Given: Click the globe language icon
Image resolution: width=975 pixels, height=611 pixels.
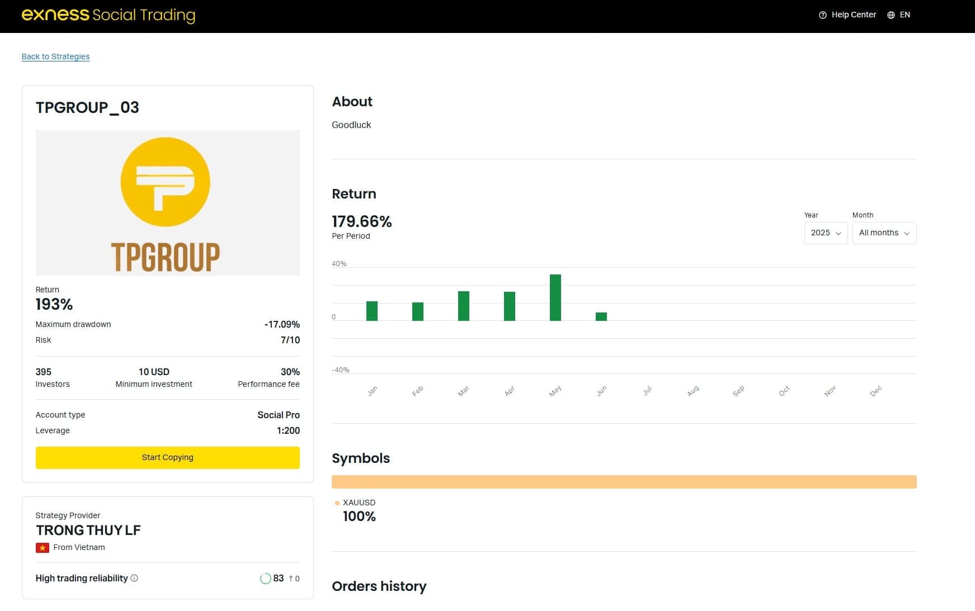Looking at the screenshot, I should coord(891,15).
